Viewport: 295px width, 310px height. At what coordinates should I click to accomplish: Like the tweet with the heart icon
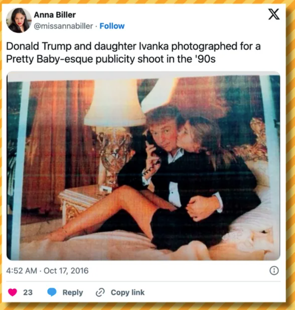[x=13, y=292]
